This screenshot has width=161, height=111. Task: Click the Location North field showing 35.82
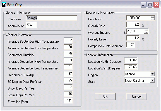pos(131,60)
